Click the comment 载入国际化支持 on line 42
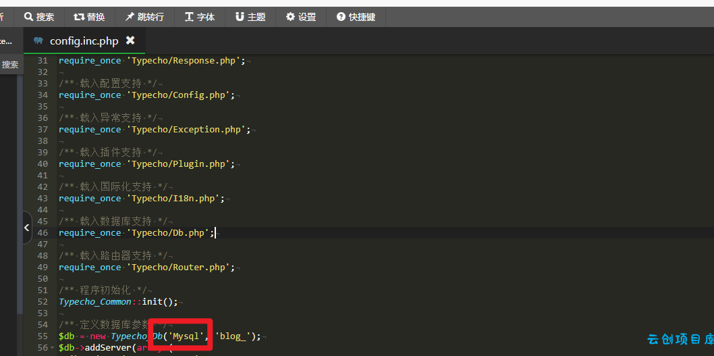 pos(115,186)
